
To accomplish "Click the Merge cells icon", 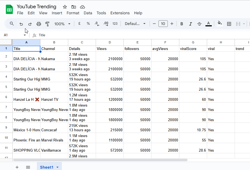I will pos(238,24).
